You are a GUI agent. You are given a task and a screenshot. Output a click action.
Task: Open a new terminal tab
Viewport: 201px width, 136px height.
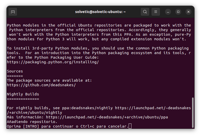pyautogui.click(x=13, y=12)
